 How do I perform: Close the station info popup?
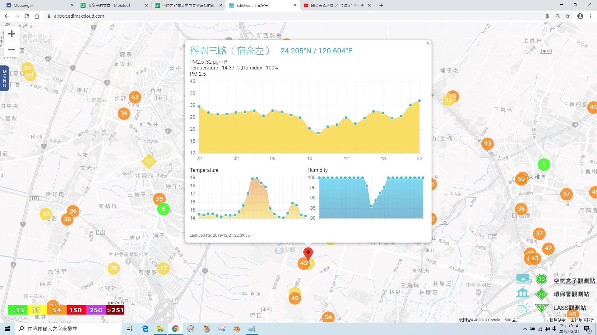pos(428,43)
